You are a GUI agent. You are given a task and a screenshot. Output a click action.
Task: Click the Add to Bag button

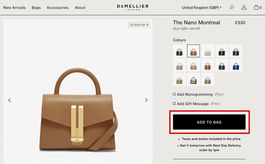tap(209, 122)
